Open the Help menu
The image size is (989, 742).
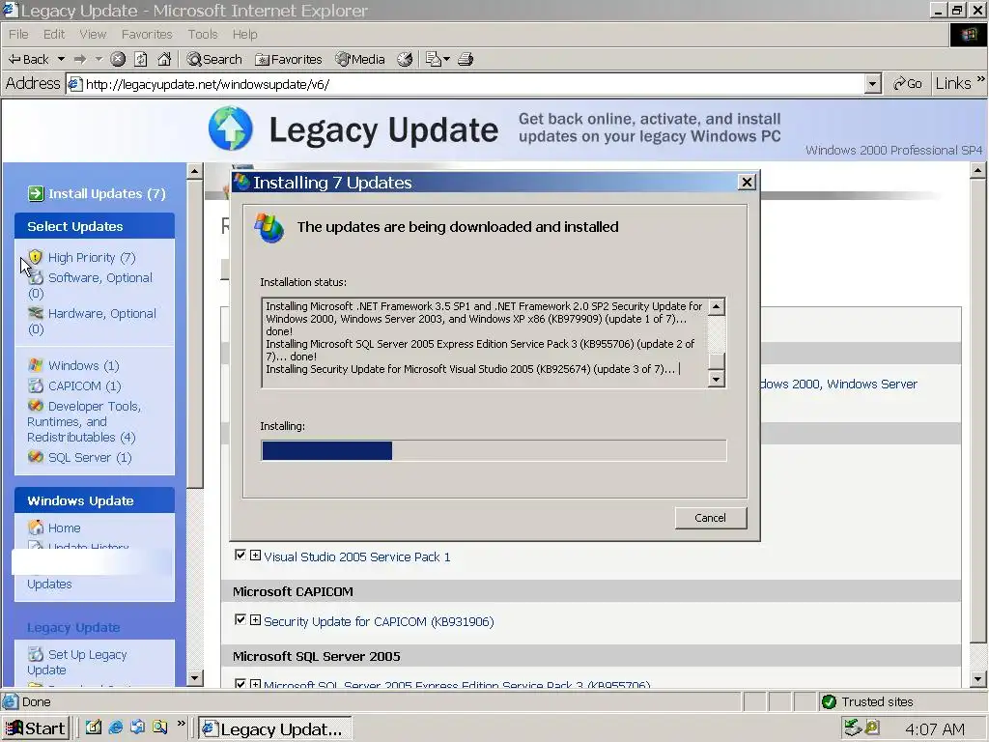click(244, 34)
